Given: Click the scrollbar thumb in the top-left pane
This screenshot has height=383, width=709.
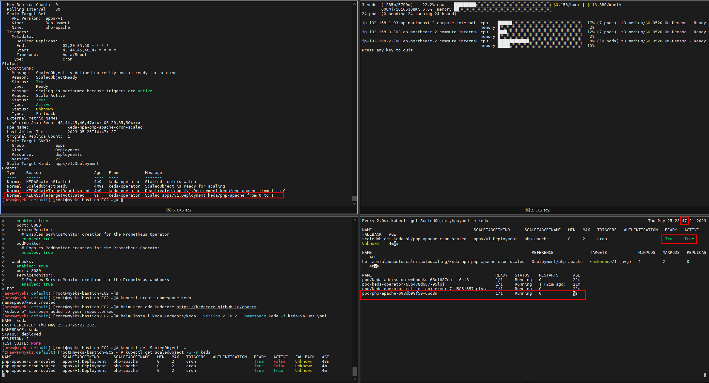Looking at the screenshot, I should 354,198.
